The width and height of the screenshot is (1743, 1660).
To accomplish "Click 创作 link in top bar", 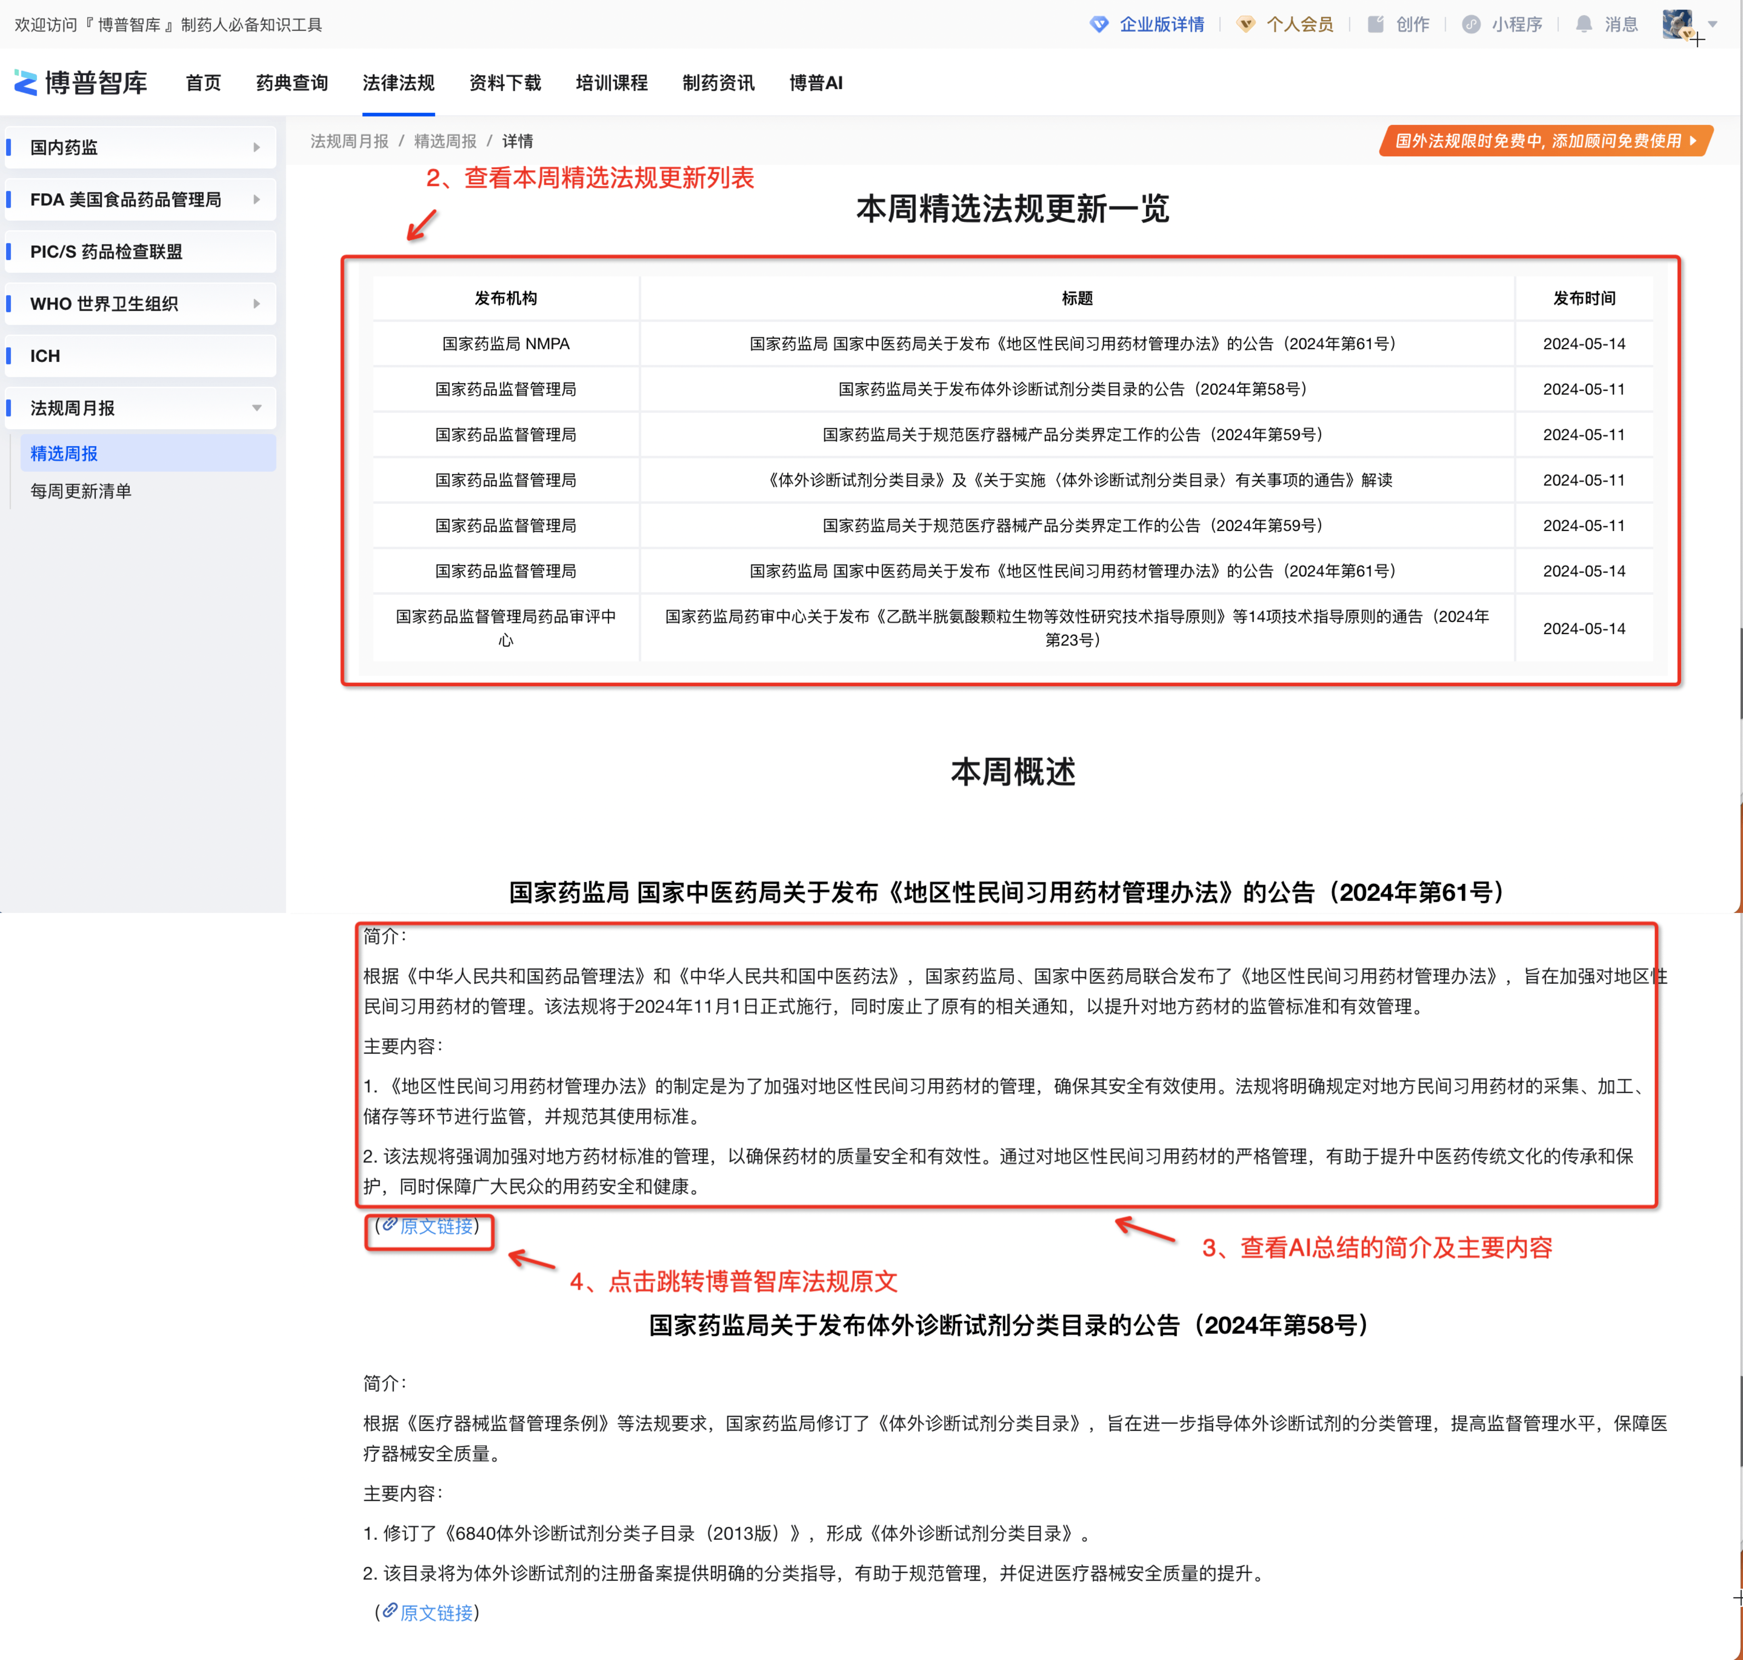I will click(x=1412, y=24).
